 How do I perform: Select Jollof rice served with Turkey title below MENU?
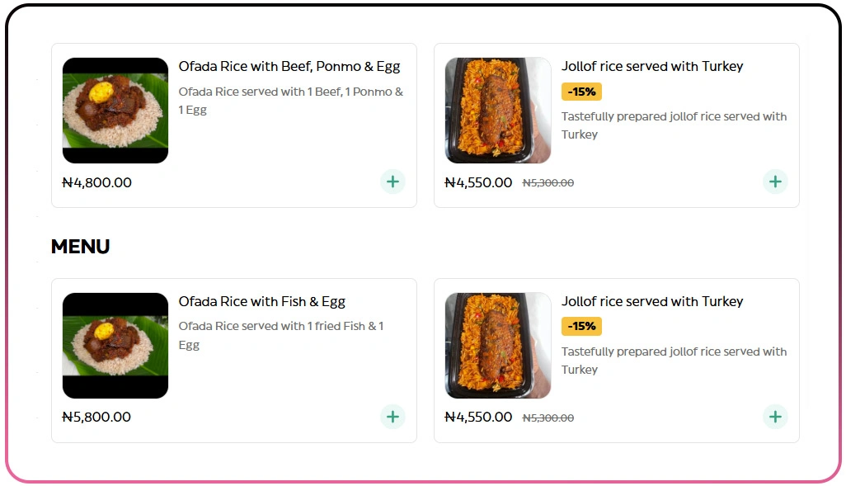652,302
